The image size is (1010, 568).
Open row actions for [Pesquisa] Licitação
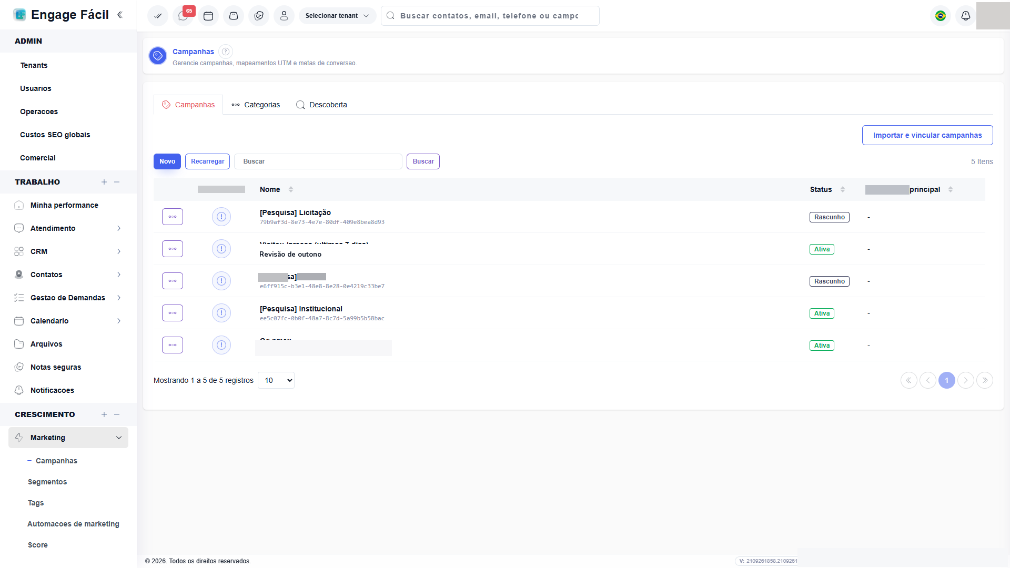point(173,217)
